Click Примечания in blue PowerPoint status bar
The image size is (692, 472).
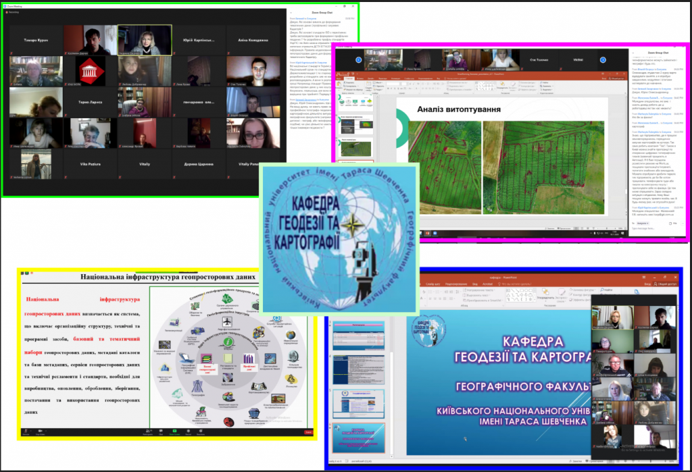pyautogui.click(x=595, y=461)
